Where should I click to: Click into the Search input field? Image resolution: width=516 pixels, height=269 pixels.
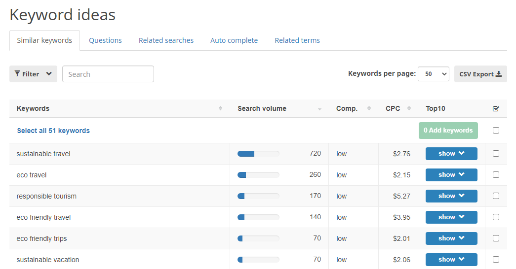[108, 74]
